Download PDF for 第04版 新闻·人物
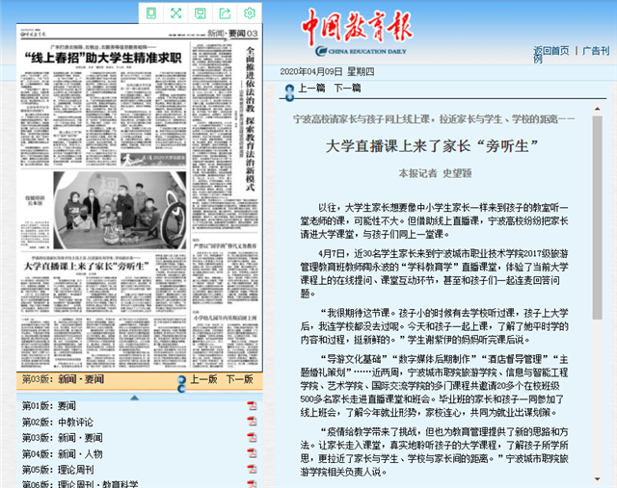Screen dimensions: 617x488 (x=254, y=453)
